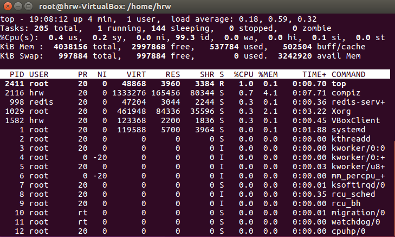
Task: Click the 1.0 %CPU value of top
Action: tap(246, 84)
